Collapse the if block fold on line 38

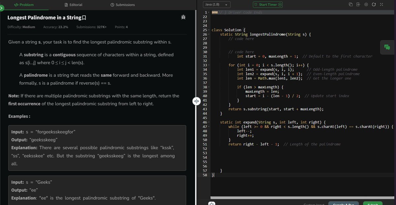209,87
